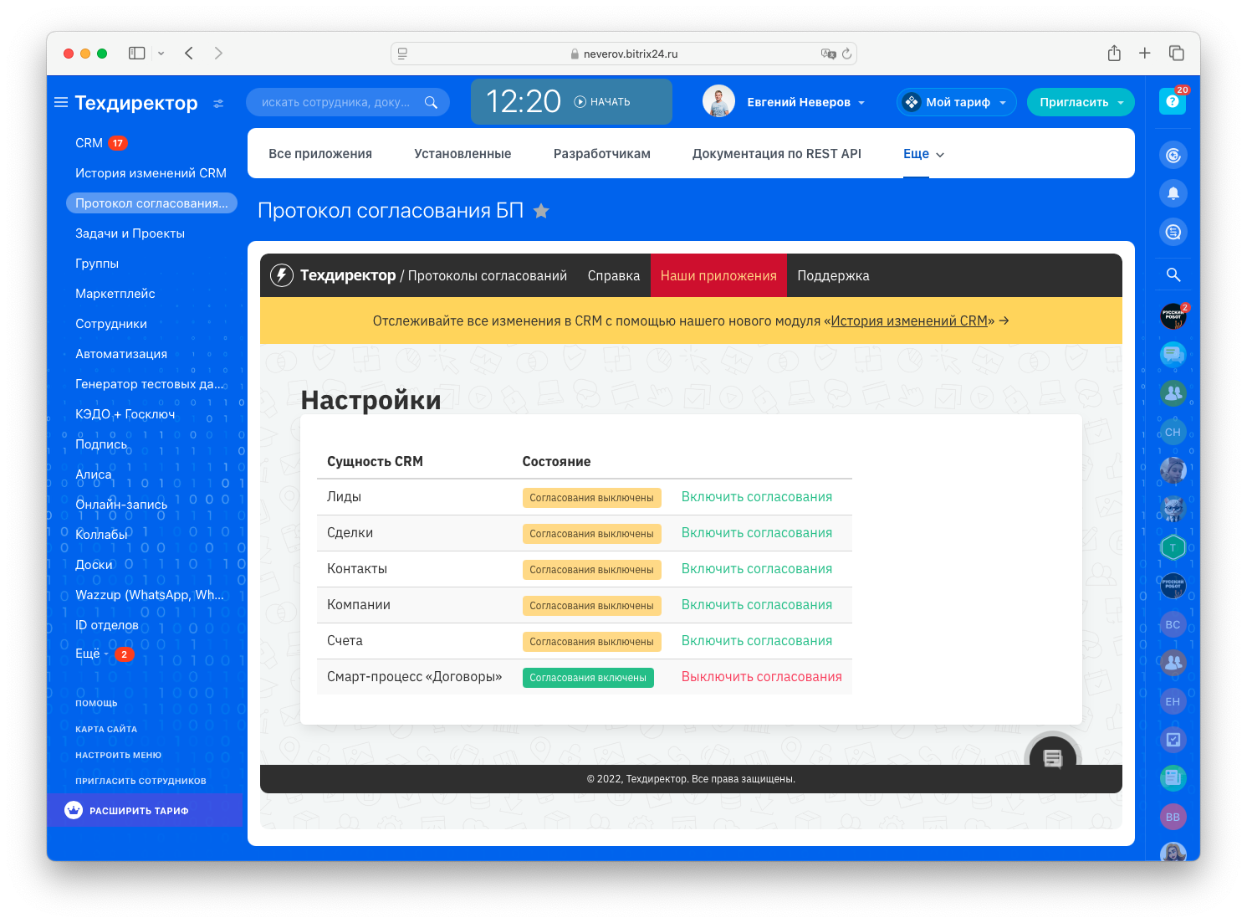Screen dimensions: 1247x923
Task: Click Протоколы согласований in the app header
Action: [488, 276]
